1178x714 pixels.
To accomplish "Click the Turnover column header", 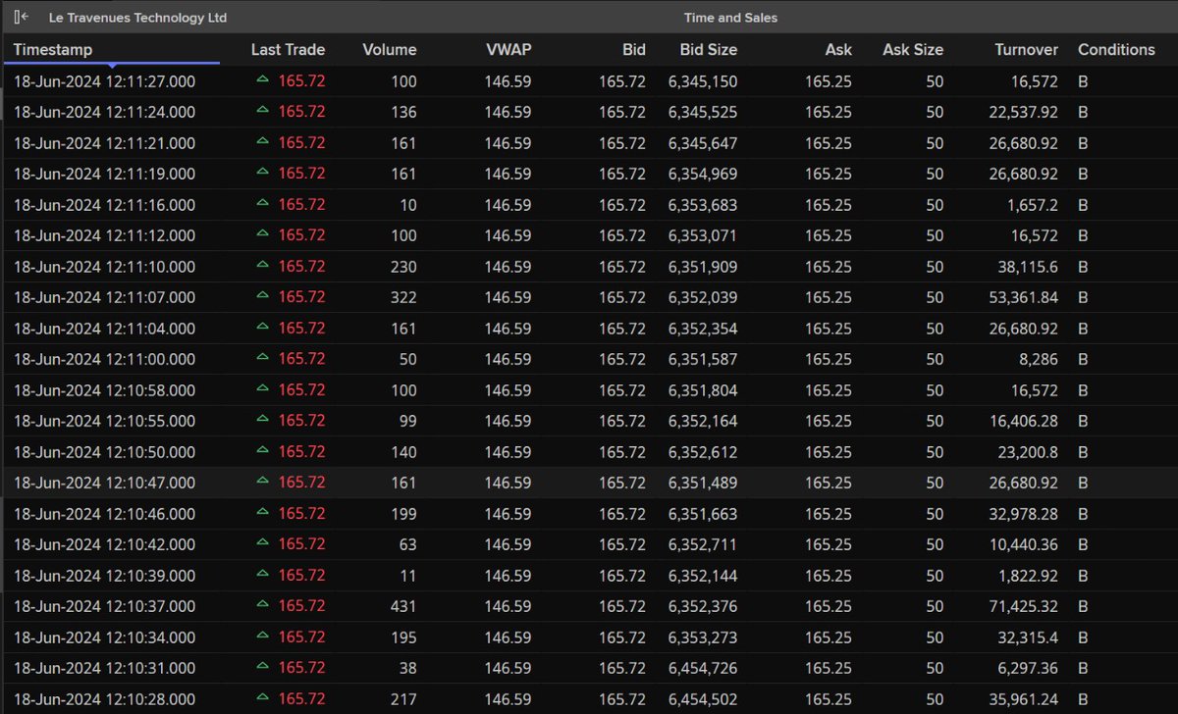I will tap(1026, 50).
